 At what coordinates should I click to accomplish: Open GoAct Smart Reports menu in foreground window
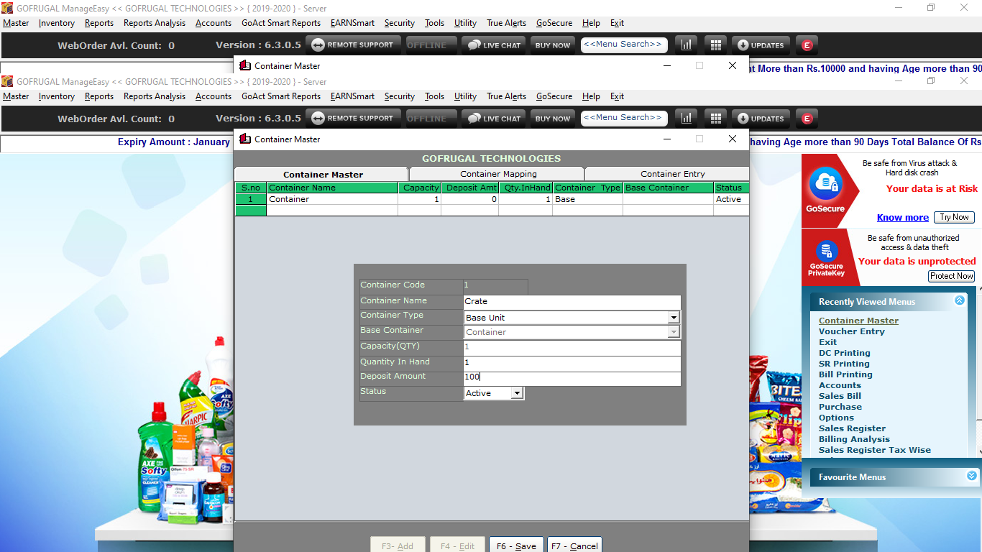[x=281, y=96]
